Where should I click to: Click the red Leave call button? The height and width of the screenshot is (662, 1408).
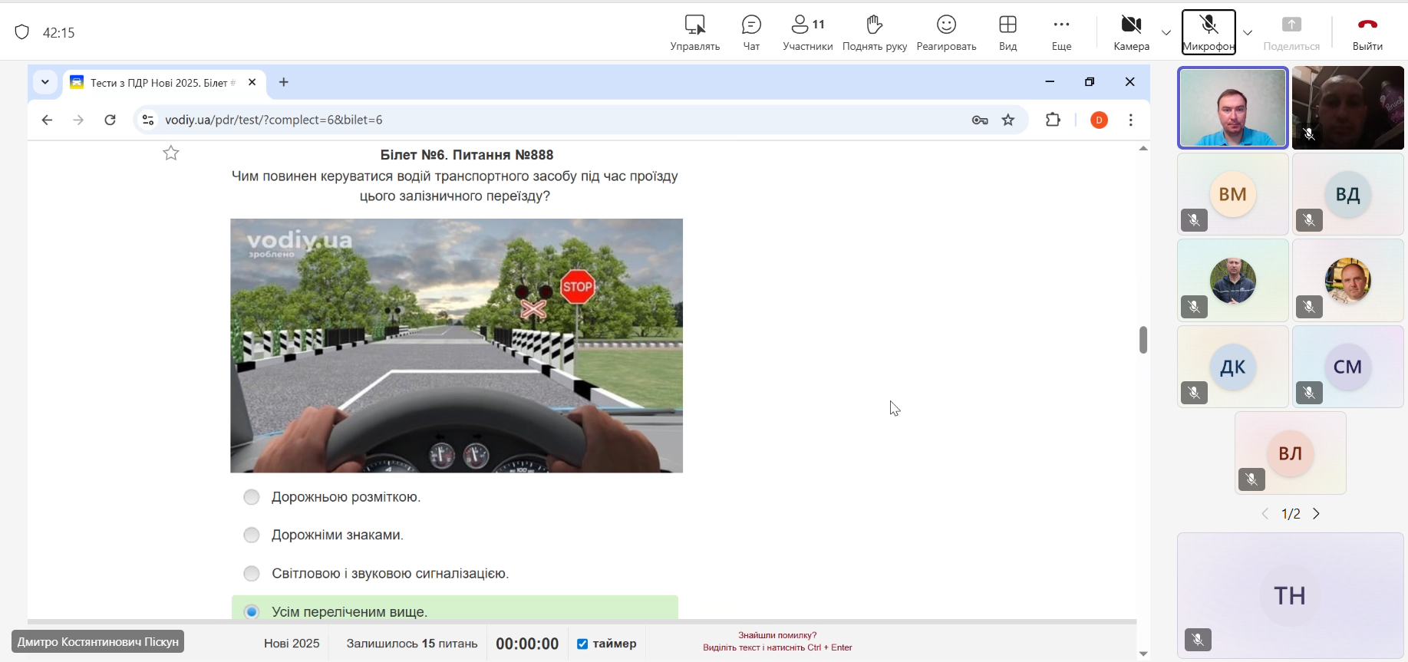1367,33
